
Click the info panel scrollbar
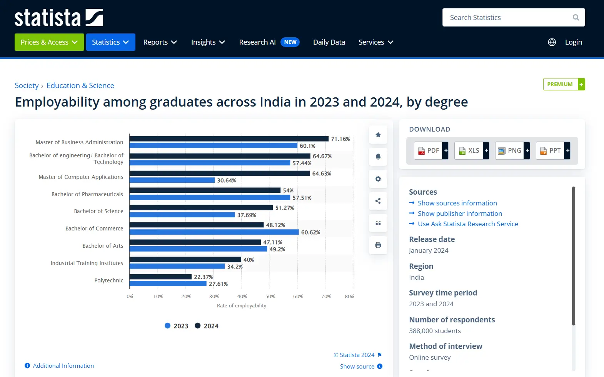coord(573,256)
